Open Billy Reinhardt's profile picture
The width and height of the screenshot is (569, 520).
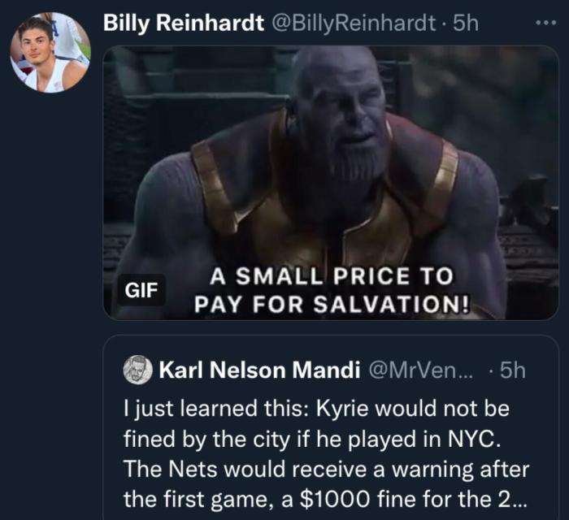50,53
